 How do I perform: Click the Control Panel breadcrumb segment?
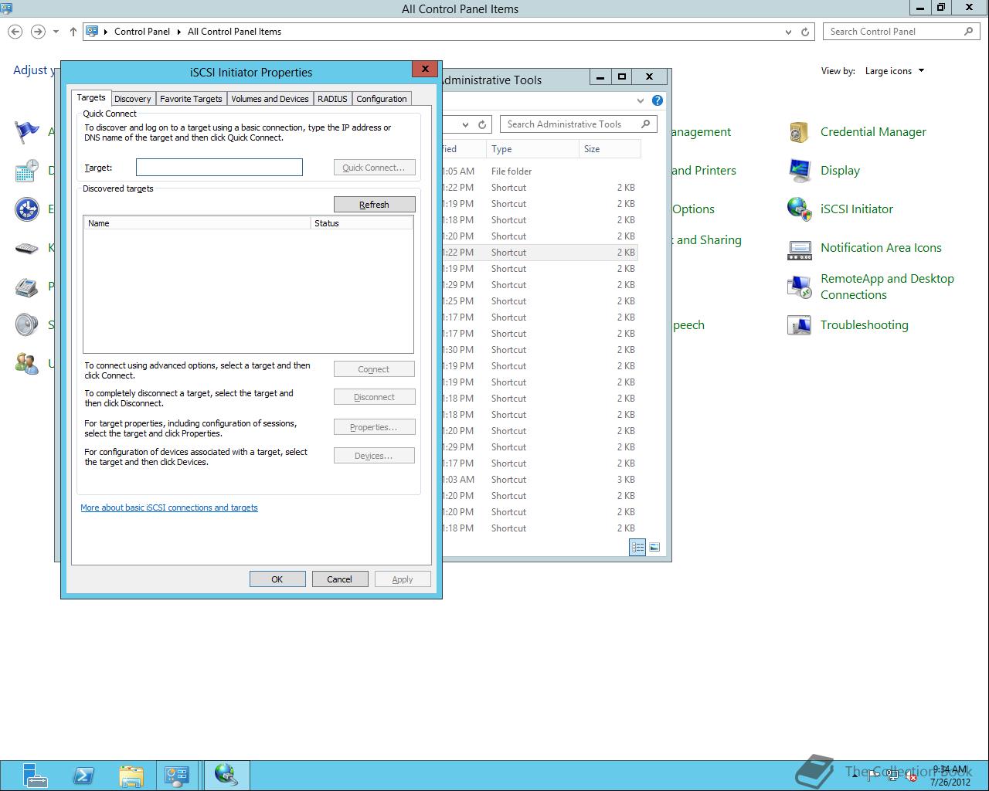[142, 32]
